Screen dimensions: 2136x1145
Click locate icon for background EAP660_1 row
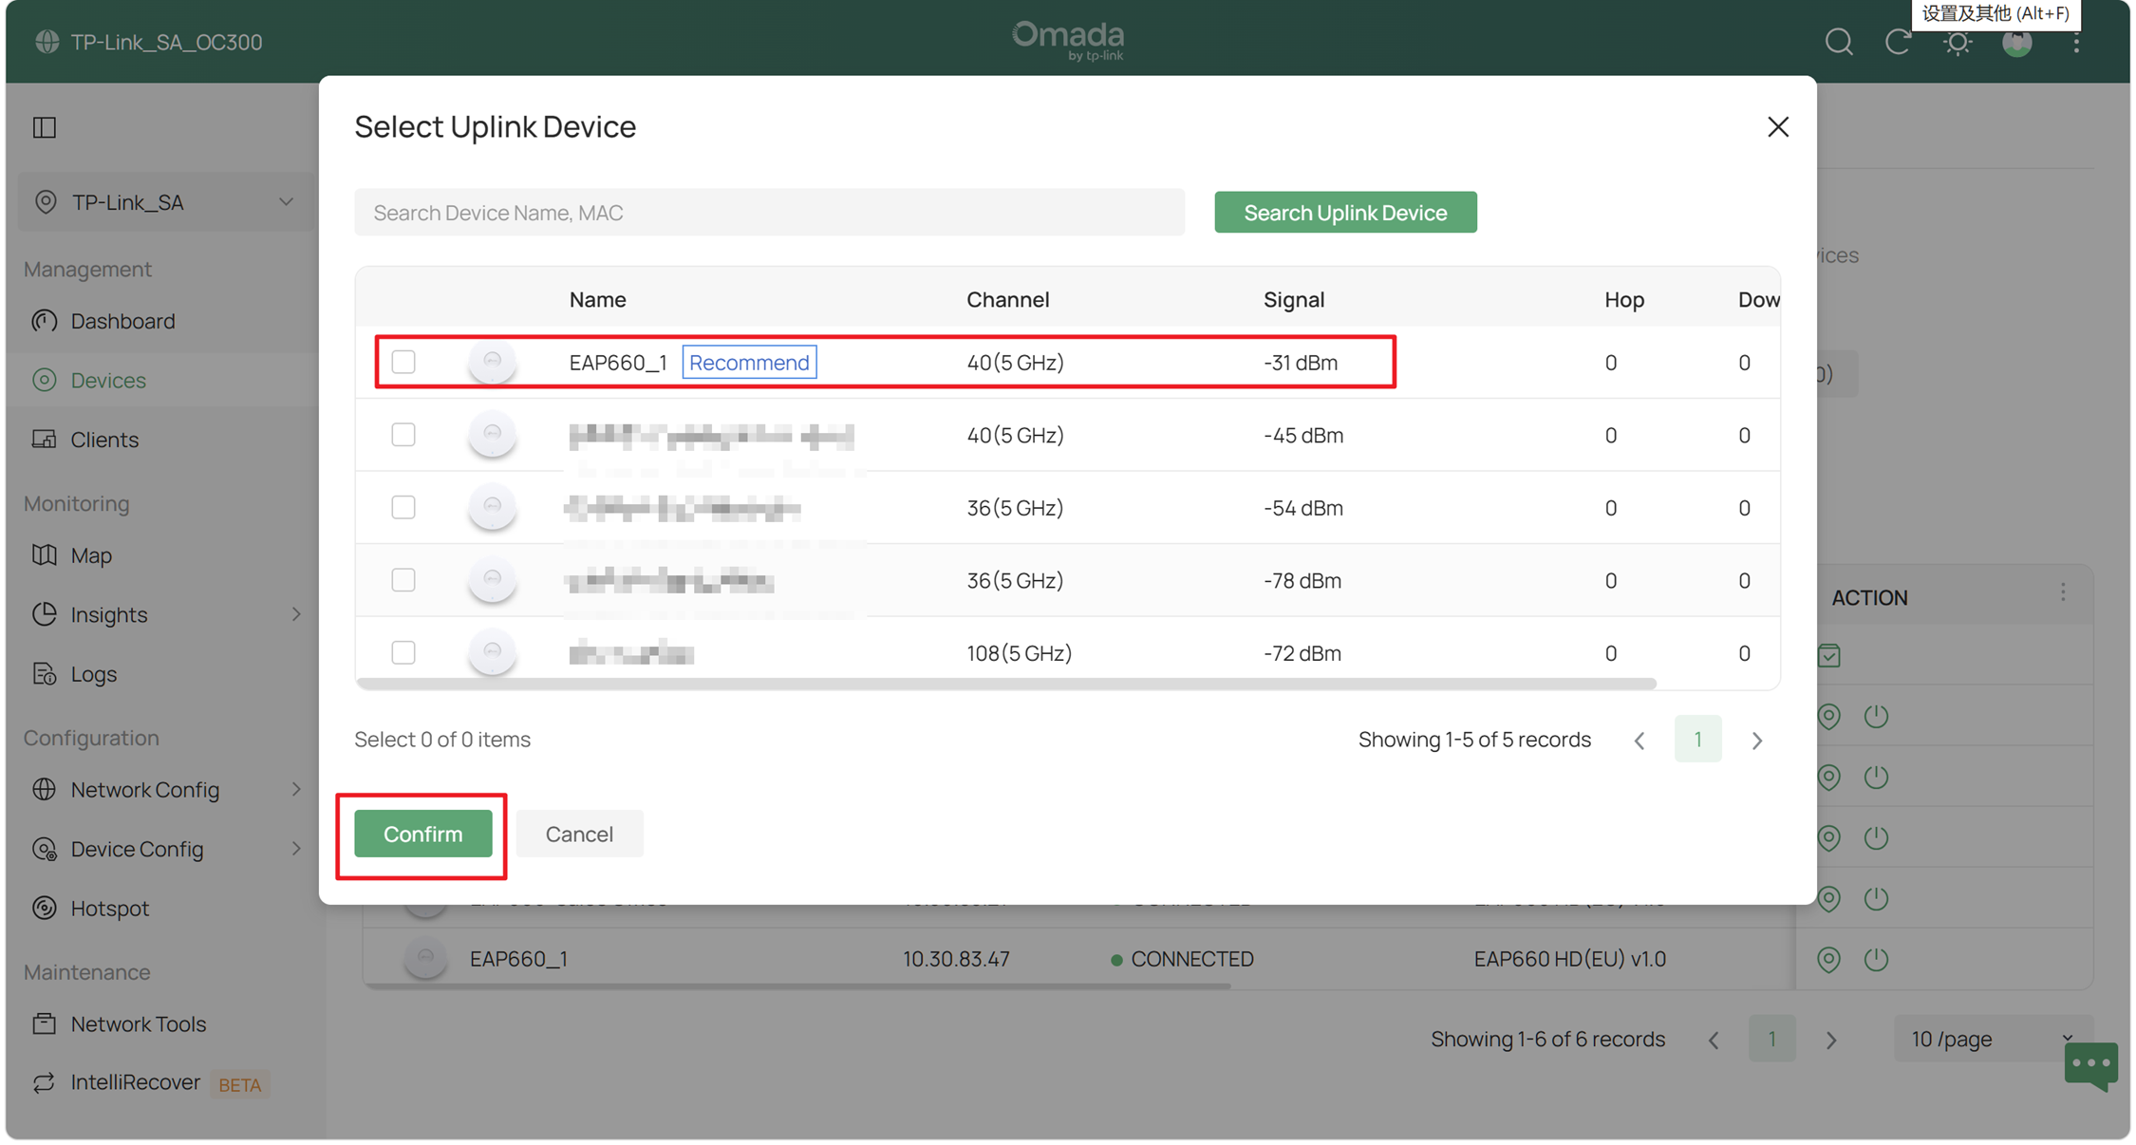[1828, 959]
